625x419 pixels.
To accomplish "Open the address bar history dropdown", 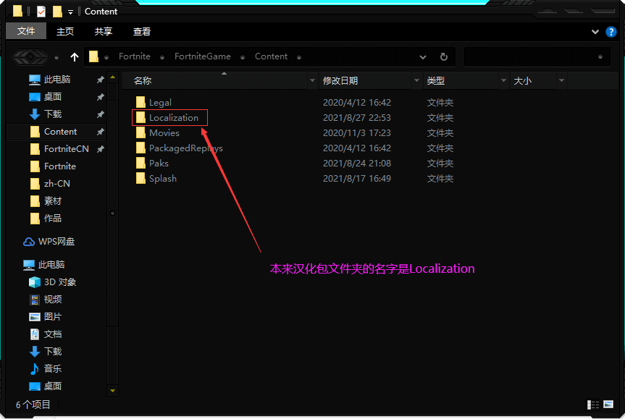I will pos(423,57).
